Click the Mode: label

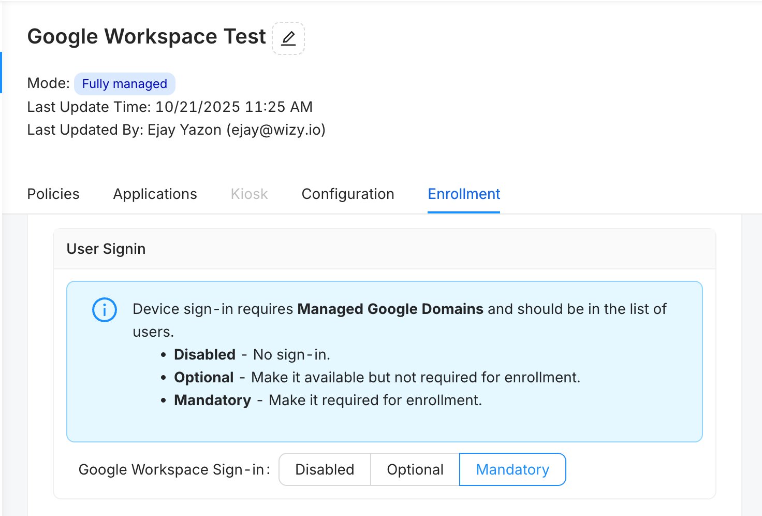(48, 83)
